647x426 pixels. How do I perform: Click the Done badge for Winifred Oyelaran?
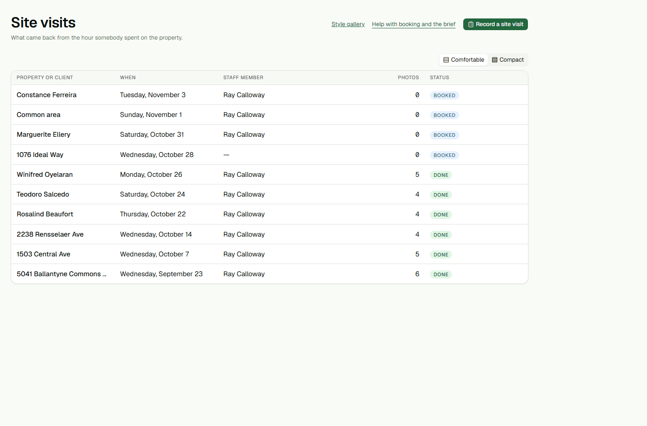pos(441,175)
